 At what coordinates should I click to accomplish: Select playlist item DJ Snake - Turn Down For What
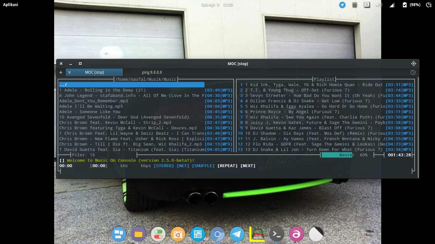click(325, 150)
